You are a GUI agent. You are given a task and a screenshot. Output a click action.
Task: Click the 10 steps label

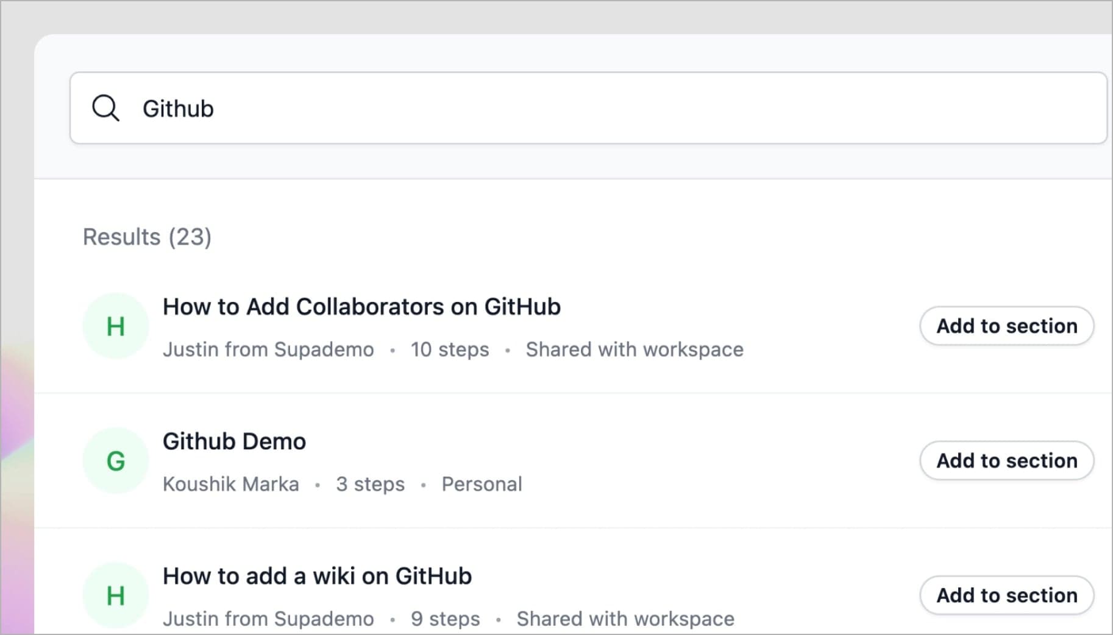(x=450, y=349)
